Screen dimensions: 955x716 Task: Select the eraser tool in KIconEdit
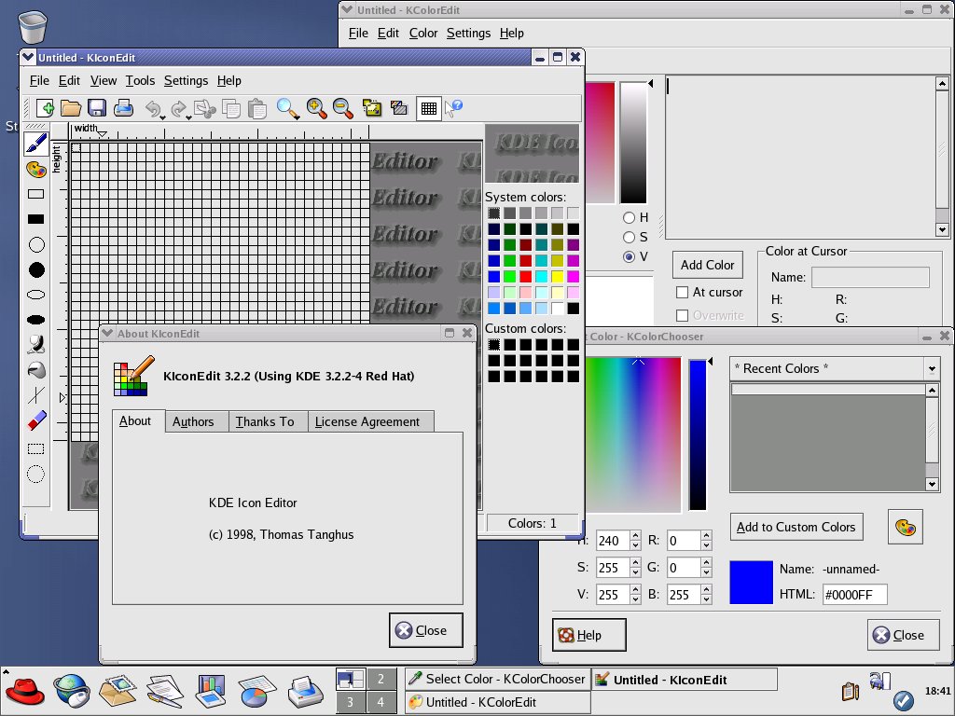(36, 421)
